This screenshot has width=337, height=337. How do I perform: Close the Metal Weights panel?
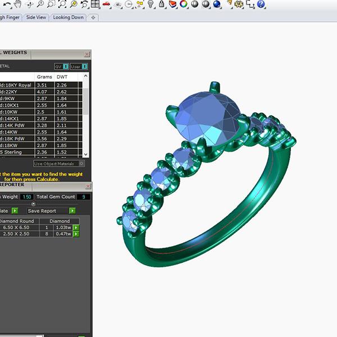[87, 54]
